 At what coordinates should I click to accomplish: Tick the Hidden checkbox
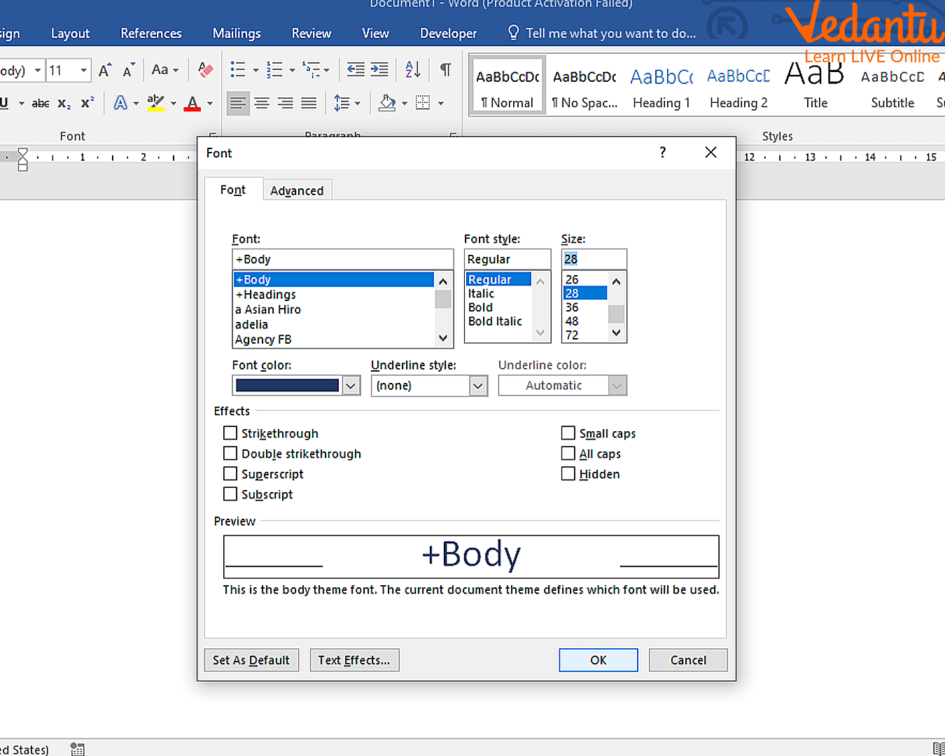(x=568, y=474)
